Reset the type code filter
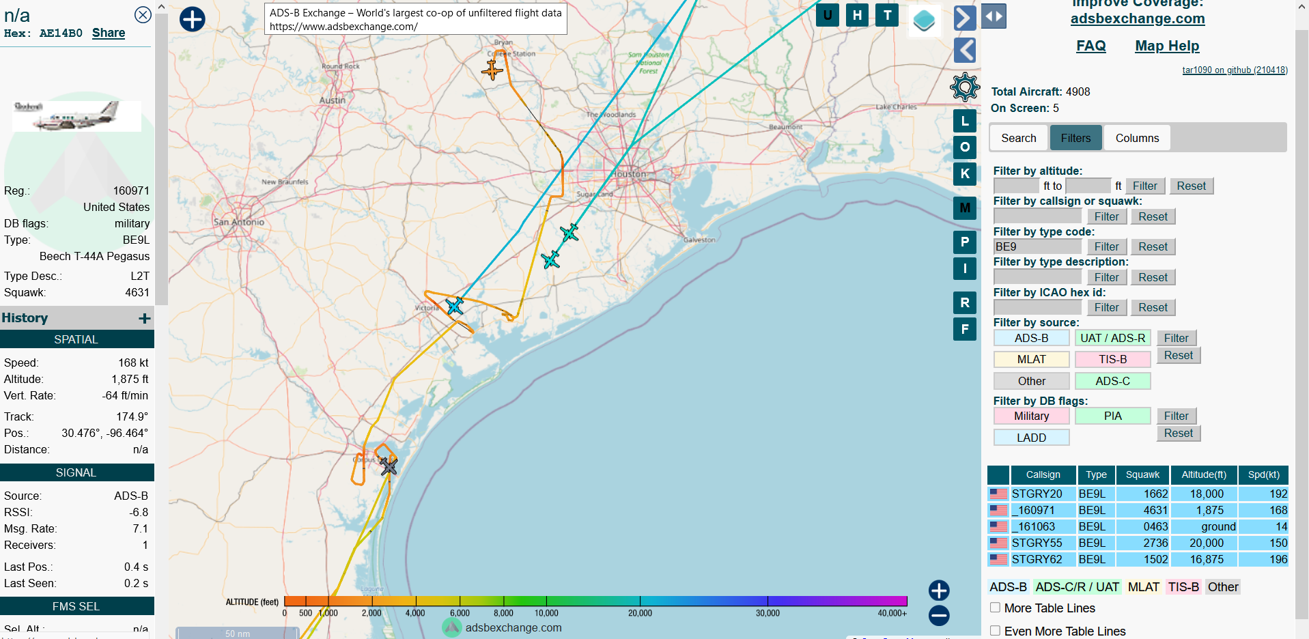This screenshot has width=1309, height=639. [x=1153, y=246]
